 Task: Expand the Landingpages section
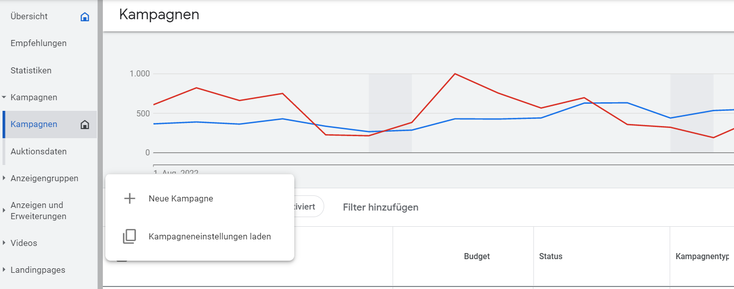coord(4,270)
